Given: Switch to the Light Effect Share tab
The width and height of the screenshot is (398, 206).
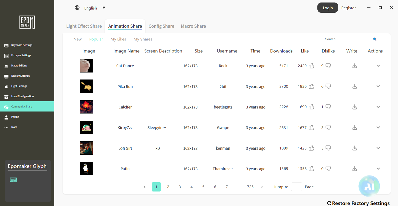Looking at the screenshot, I should [84, 26].
